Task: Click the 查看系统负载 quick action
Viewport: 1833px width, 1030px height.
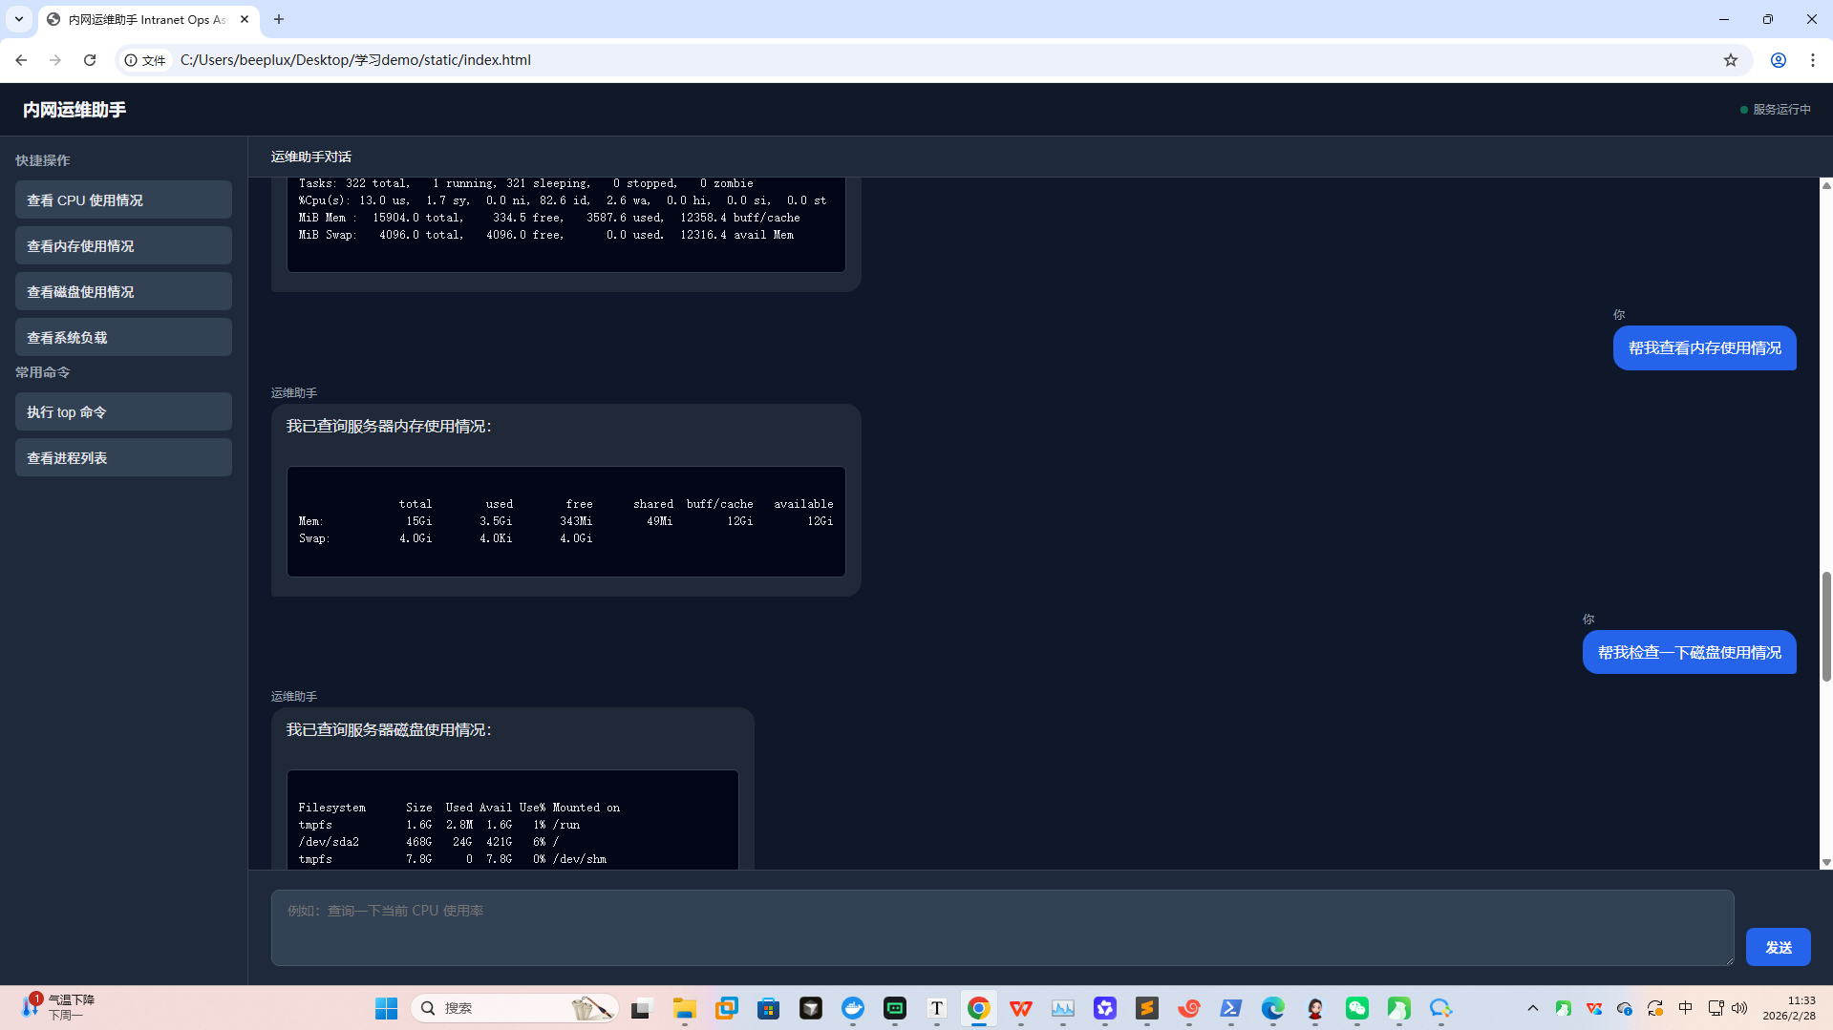Action: point(123,338)
